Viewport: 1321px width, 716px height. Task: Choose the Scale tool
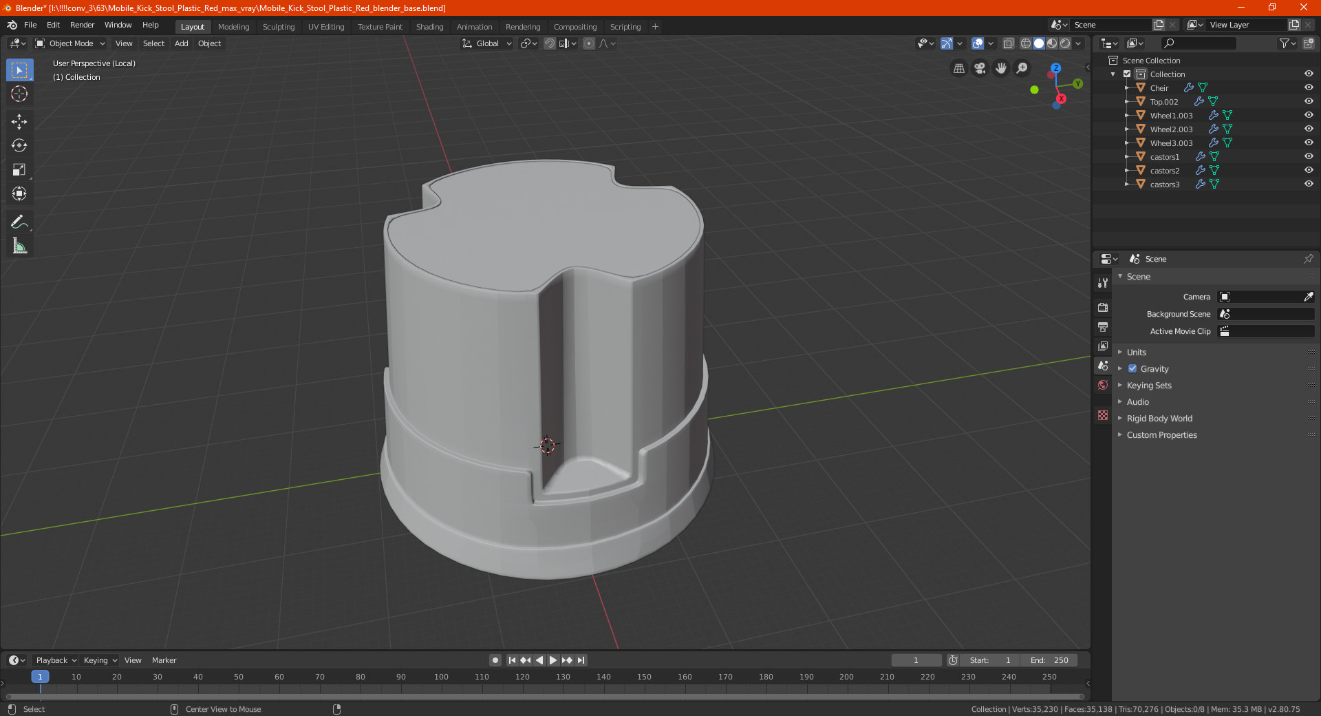pos(19,170)
